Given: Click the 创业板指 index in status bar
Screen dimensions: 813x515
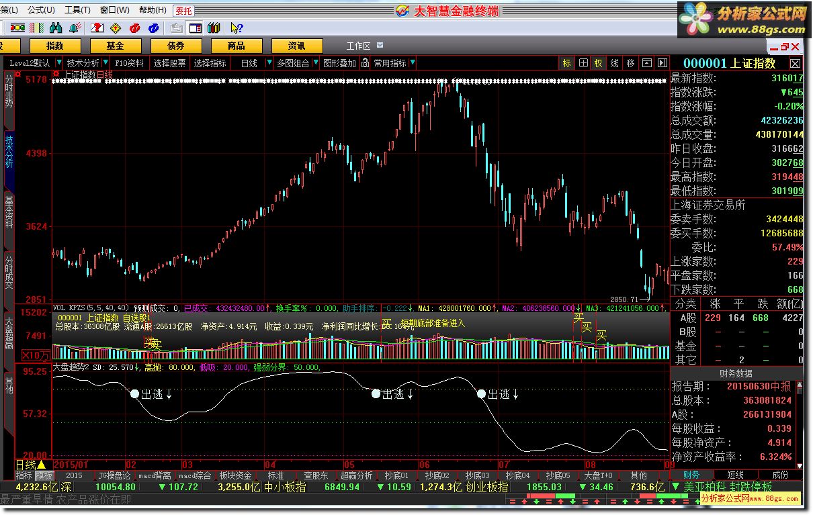Looking at the screenshot, I should tap(487, 487).
